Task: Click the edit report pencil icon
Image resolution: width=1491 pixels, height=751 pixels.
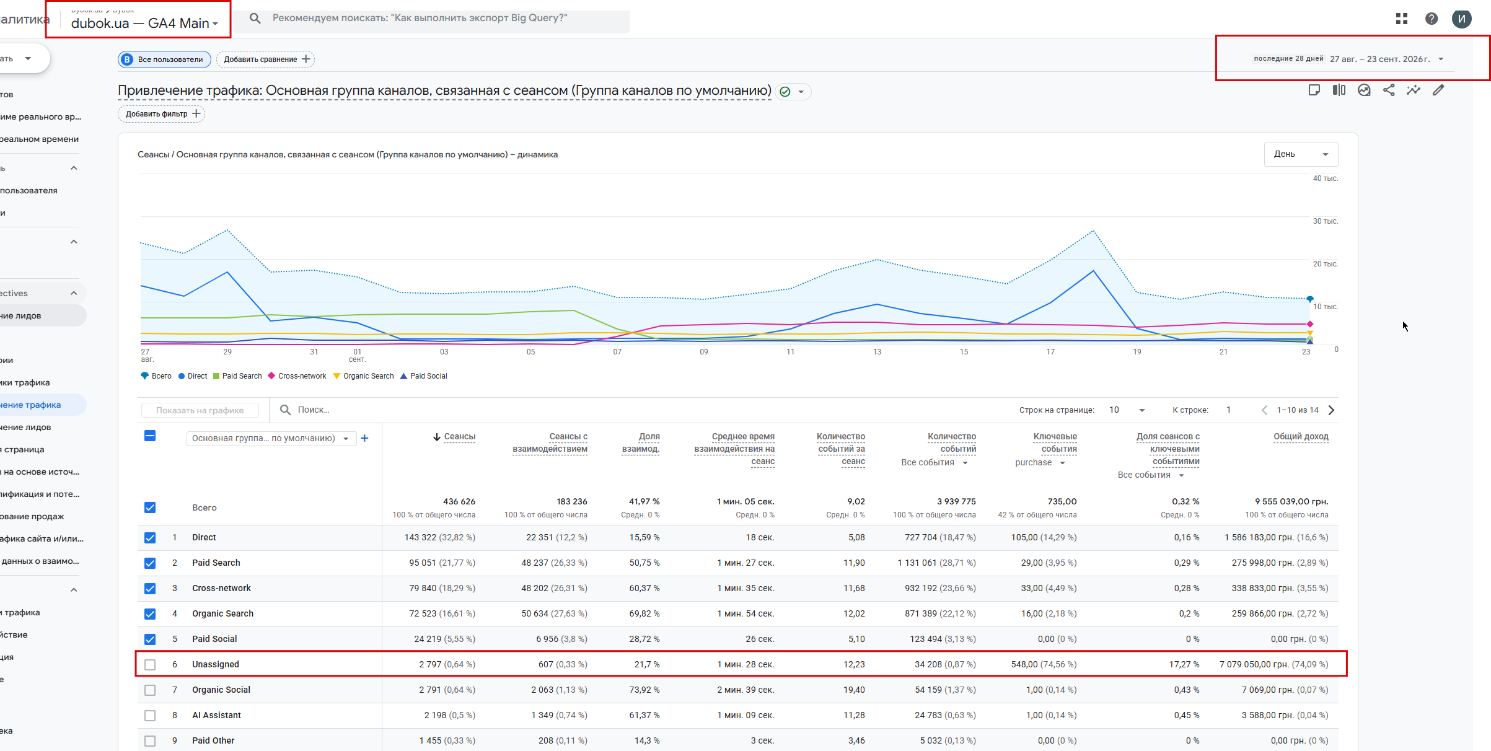Action: click(x=1438, y=90)
